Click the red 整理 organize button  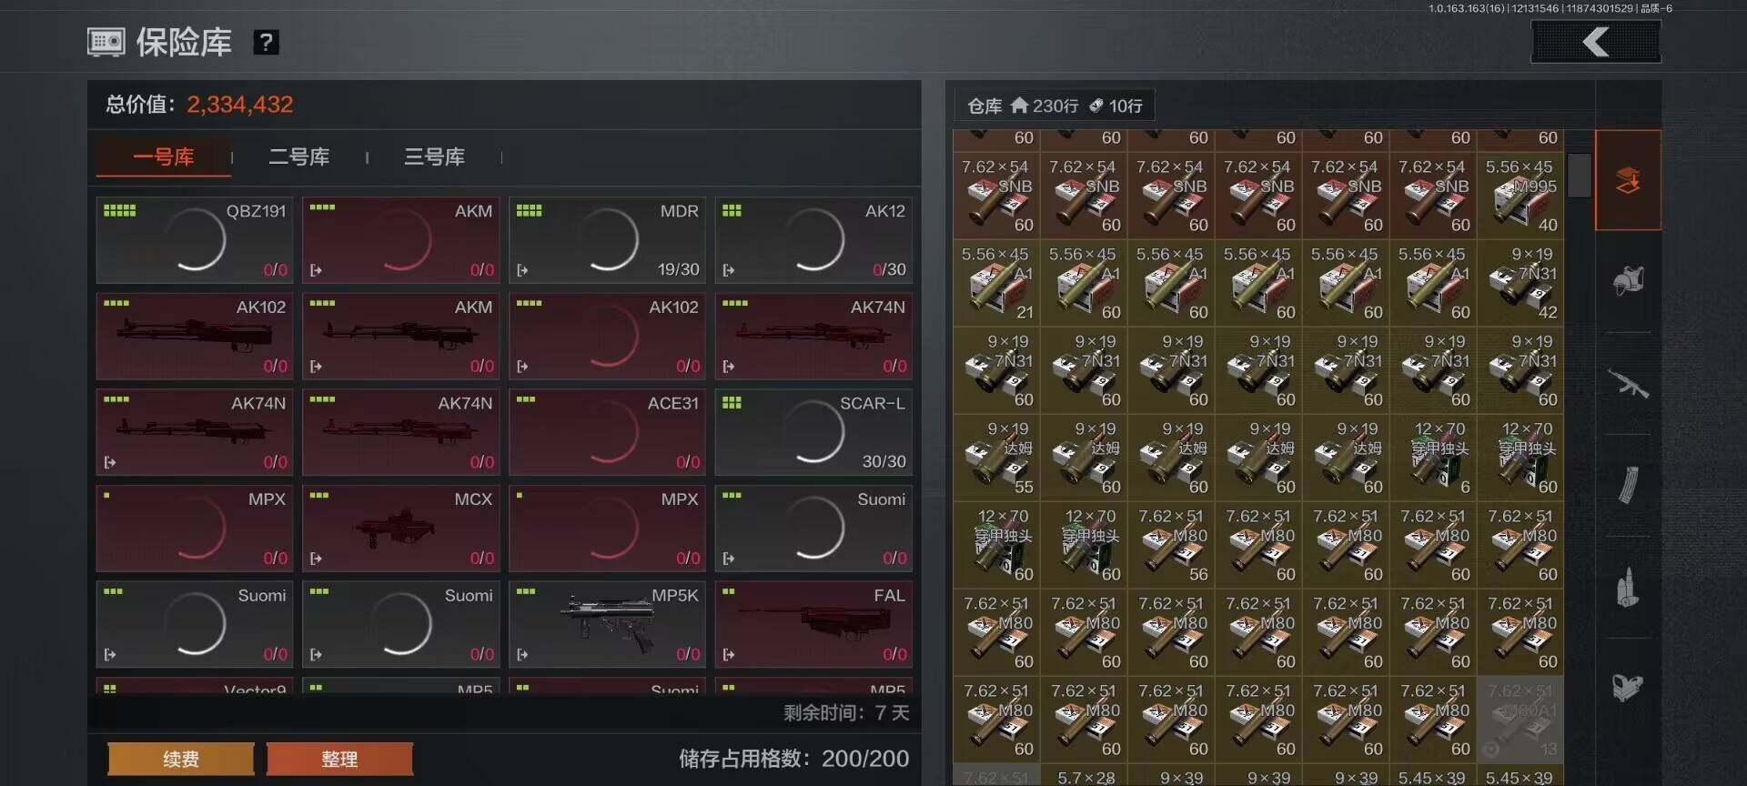point(339,759)
